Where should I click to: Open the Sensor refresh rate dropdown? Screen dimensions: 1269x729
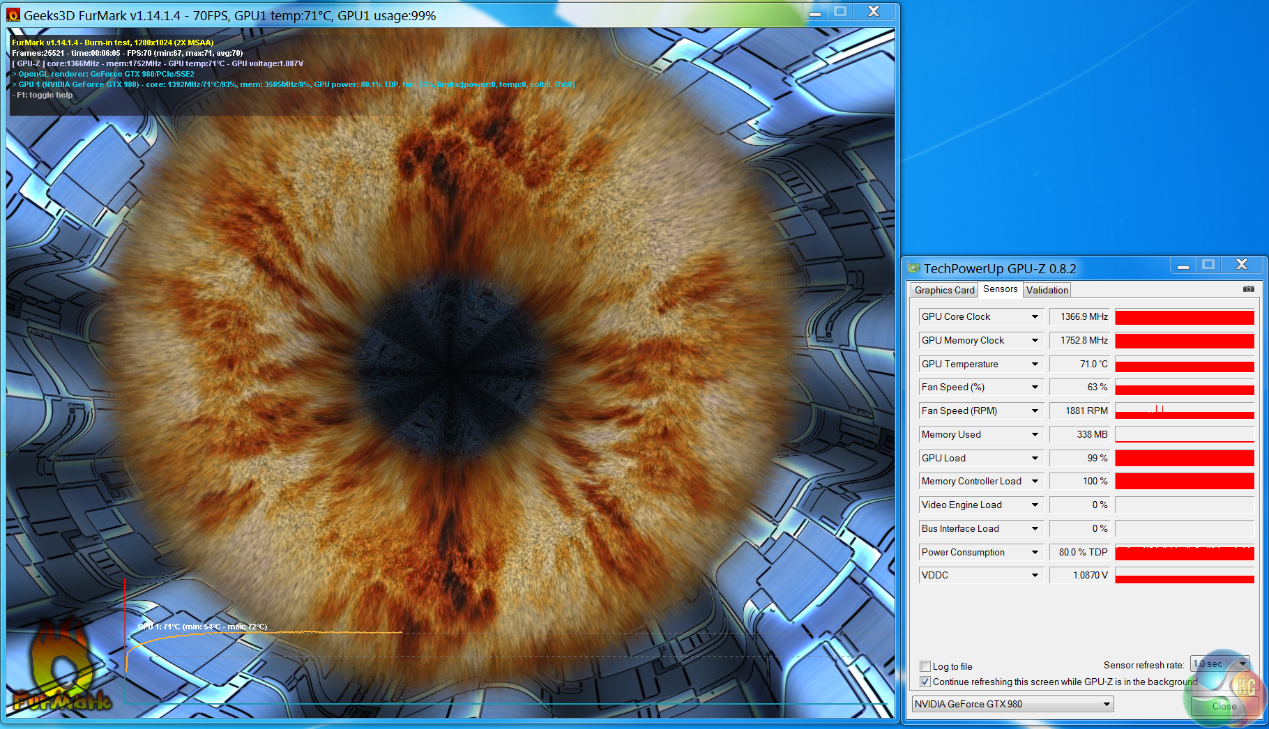tap(1220, 664)
